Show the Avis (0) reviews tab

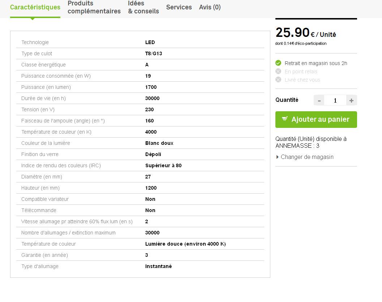click(210, 7)
